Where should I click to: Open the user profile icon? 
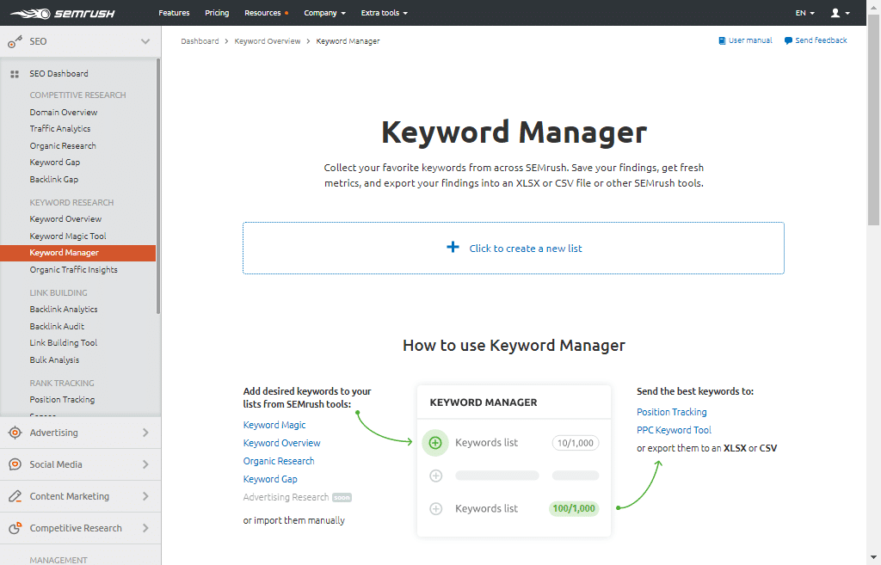pos(835,12)
